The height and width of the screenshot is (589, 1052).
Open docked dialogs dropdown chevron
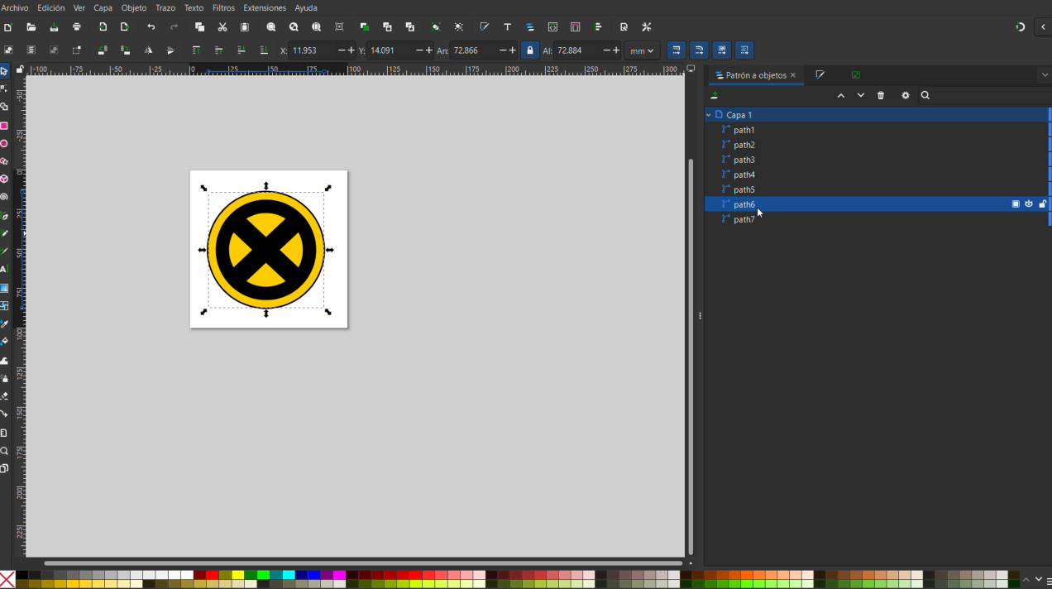(1044, 75)
